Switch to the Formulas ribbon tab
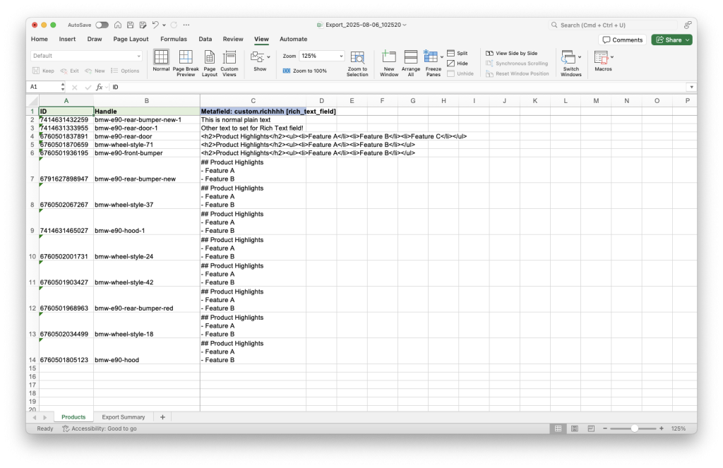This screenshot has width=723, height=468. [174, 39]
